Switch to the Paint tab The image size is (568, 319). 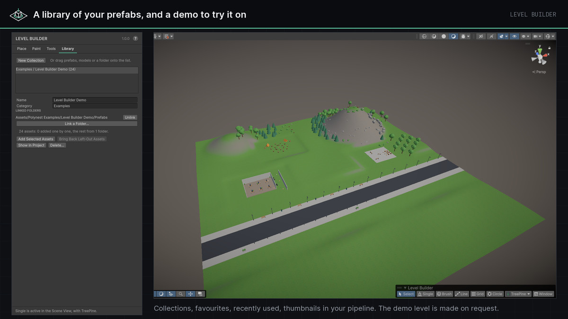36,49
